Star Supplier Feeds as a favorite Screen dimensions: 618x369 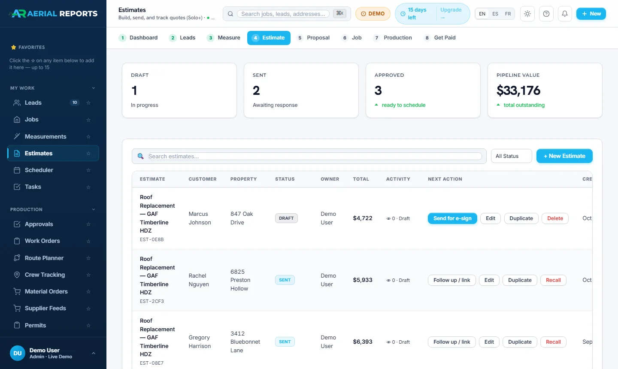click(88, 309)
